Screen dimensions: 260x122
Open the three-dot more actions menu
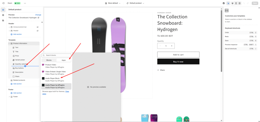coord(25,3)
